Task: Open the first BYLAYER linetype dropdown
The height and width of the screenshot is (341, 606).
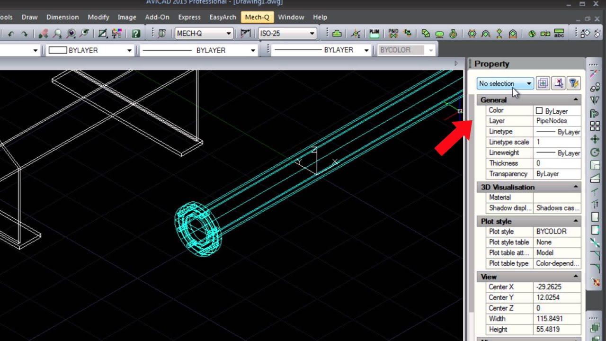Action: [x=253, y=50]
